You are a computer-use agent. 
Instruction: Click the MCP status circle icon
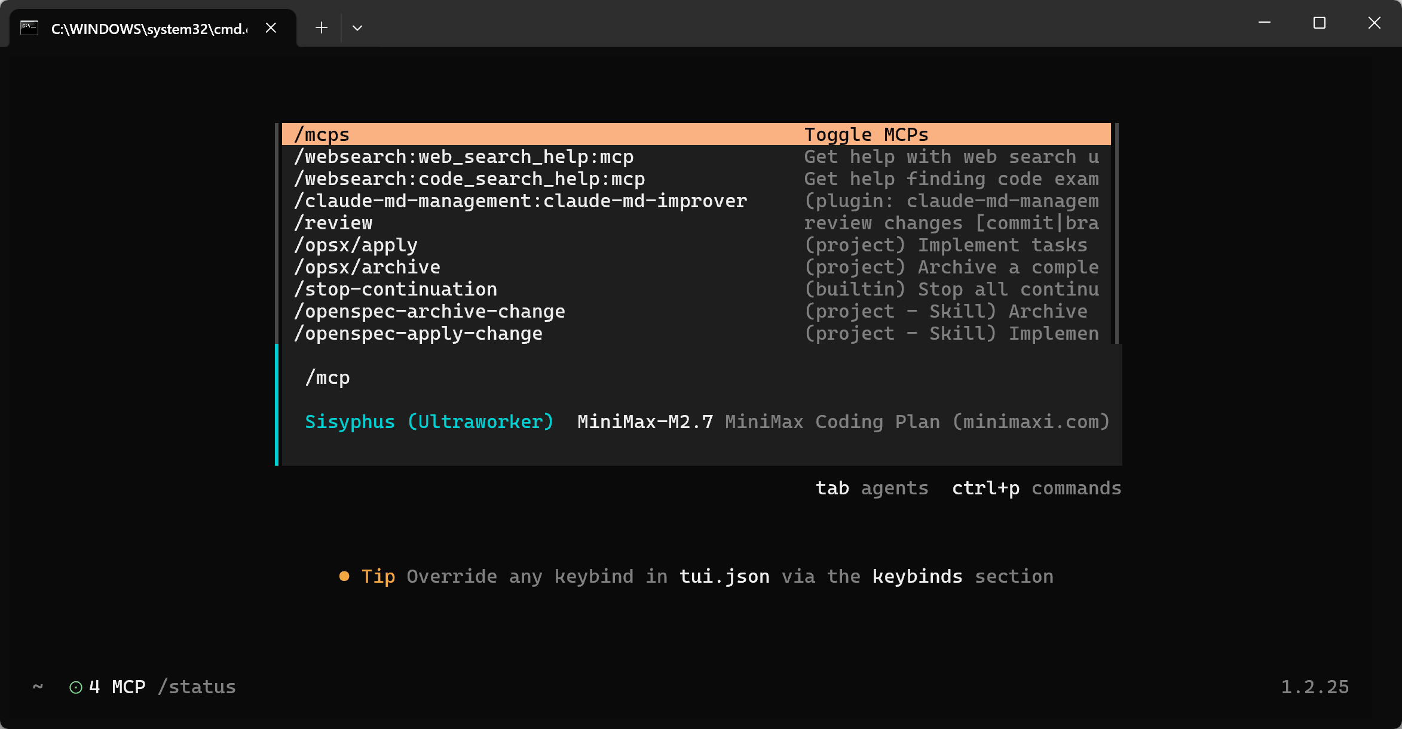coord(76,687)
